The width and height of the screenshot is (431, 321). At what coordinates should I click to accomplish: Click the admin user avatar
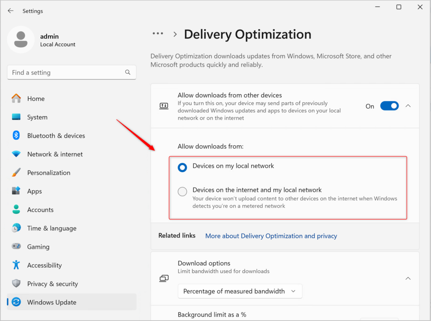21,40
